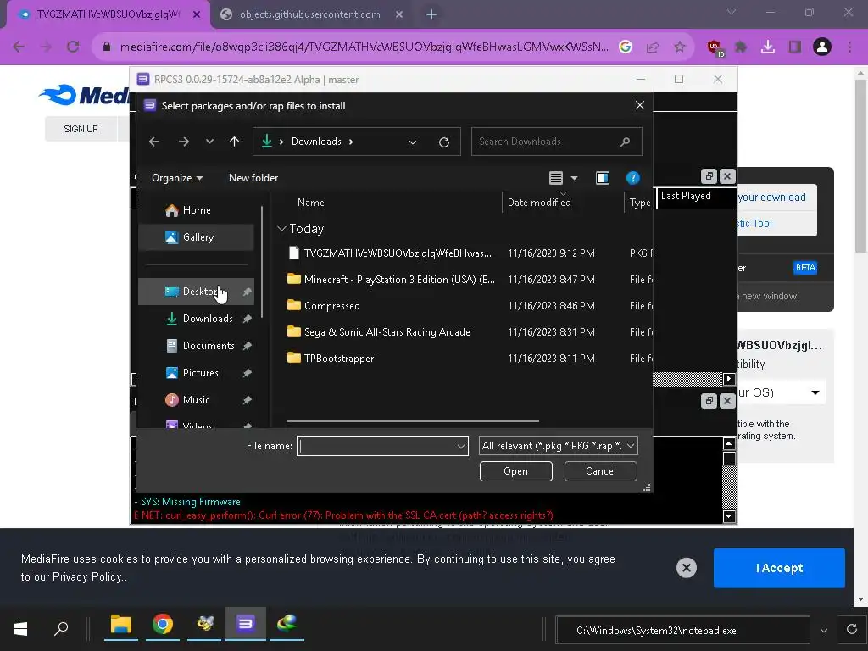Sort files by Name column
This screenshot has height=651, width=868.
click(310, 203)
